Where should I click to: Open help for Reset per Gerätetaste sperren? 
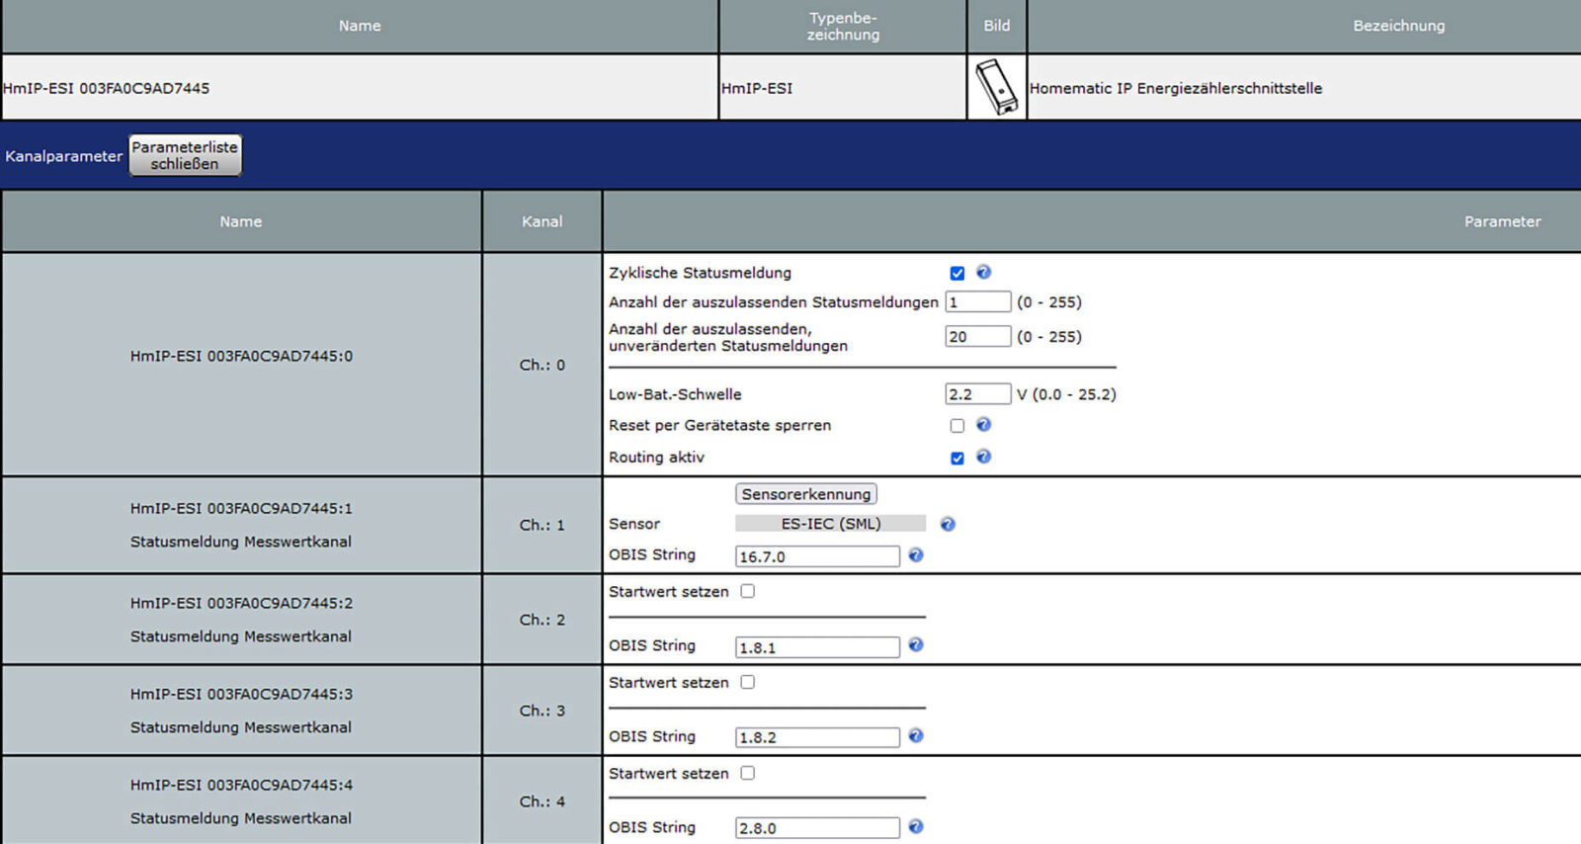(983, 424)
